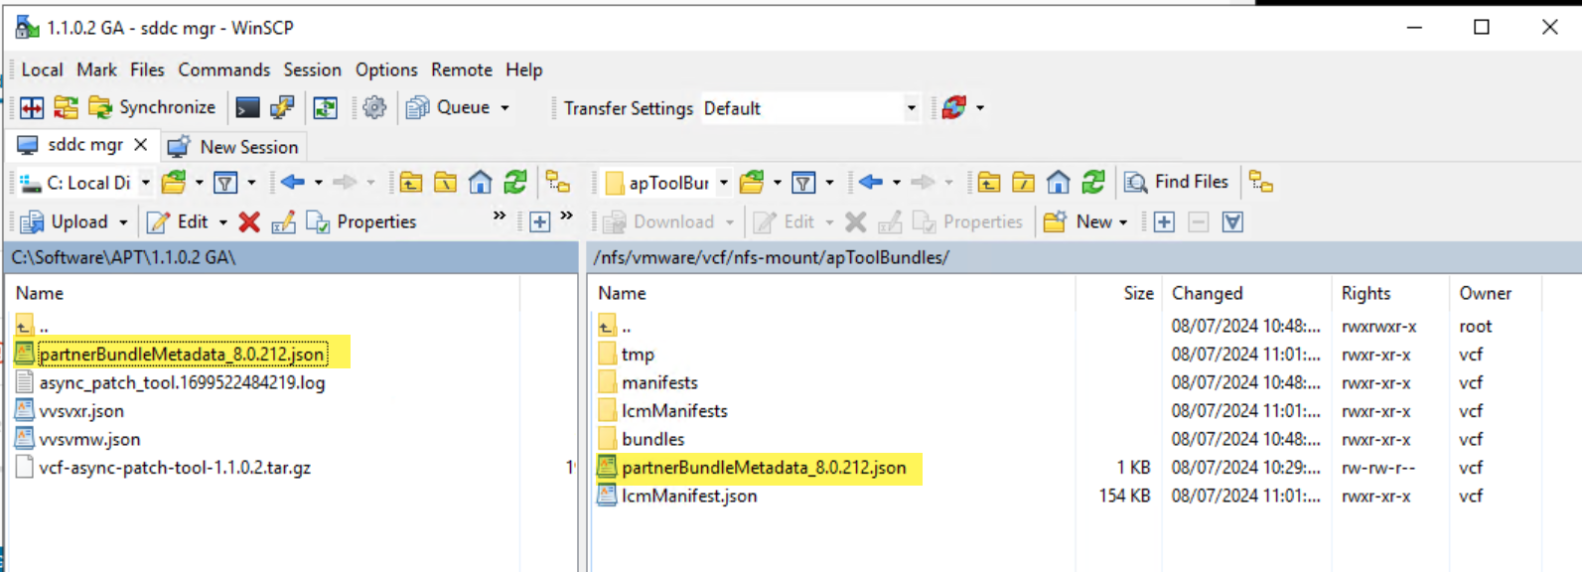The image size is (1582, 572).
Task: Select remote manifests folder
Action: [659, 382]
